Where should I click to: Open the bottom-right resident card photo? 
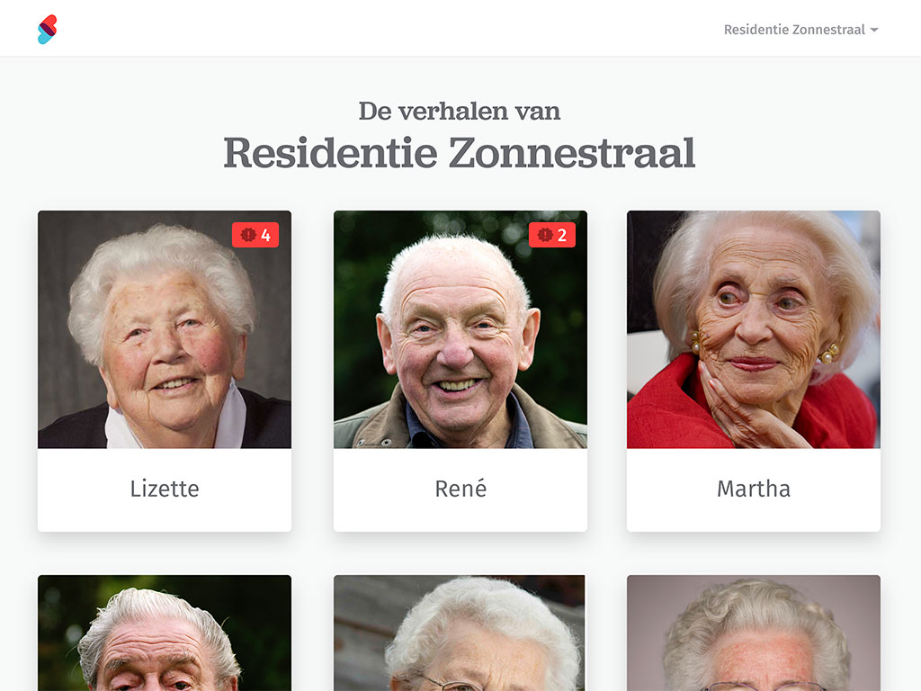[x=754, y=633]
